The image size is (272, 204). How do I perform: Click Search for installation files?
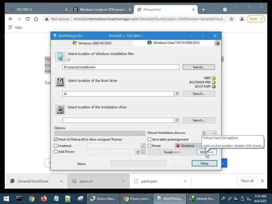[199, 67]
